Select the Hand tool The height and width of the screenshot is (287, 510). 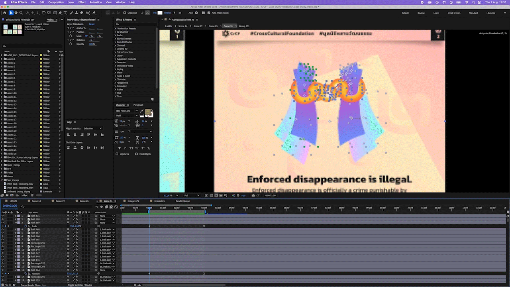click(x=16, y=13)
